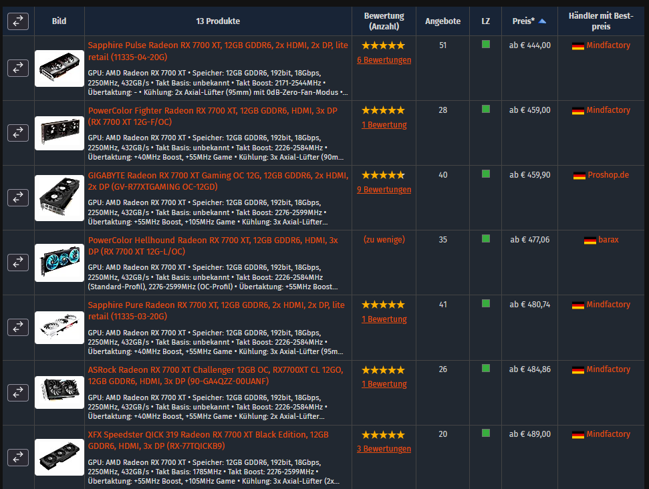Viewport: 649px width, 489px height.
Task: Sort by 13 Produkte column header
Action: (218, 21)
